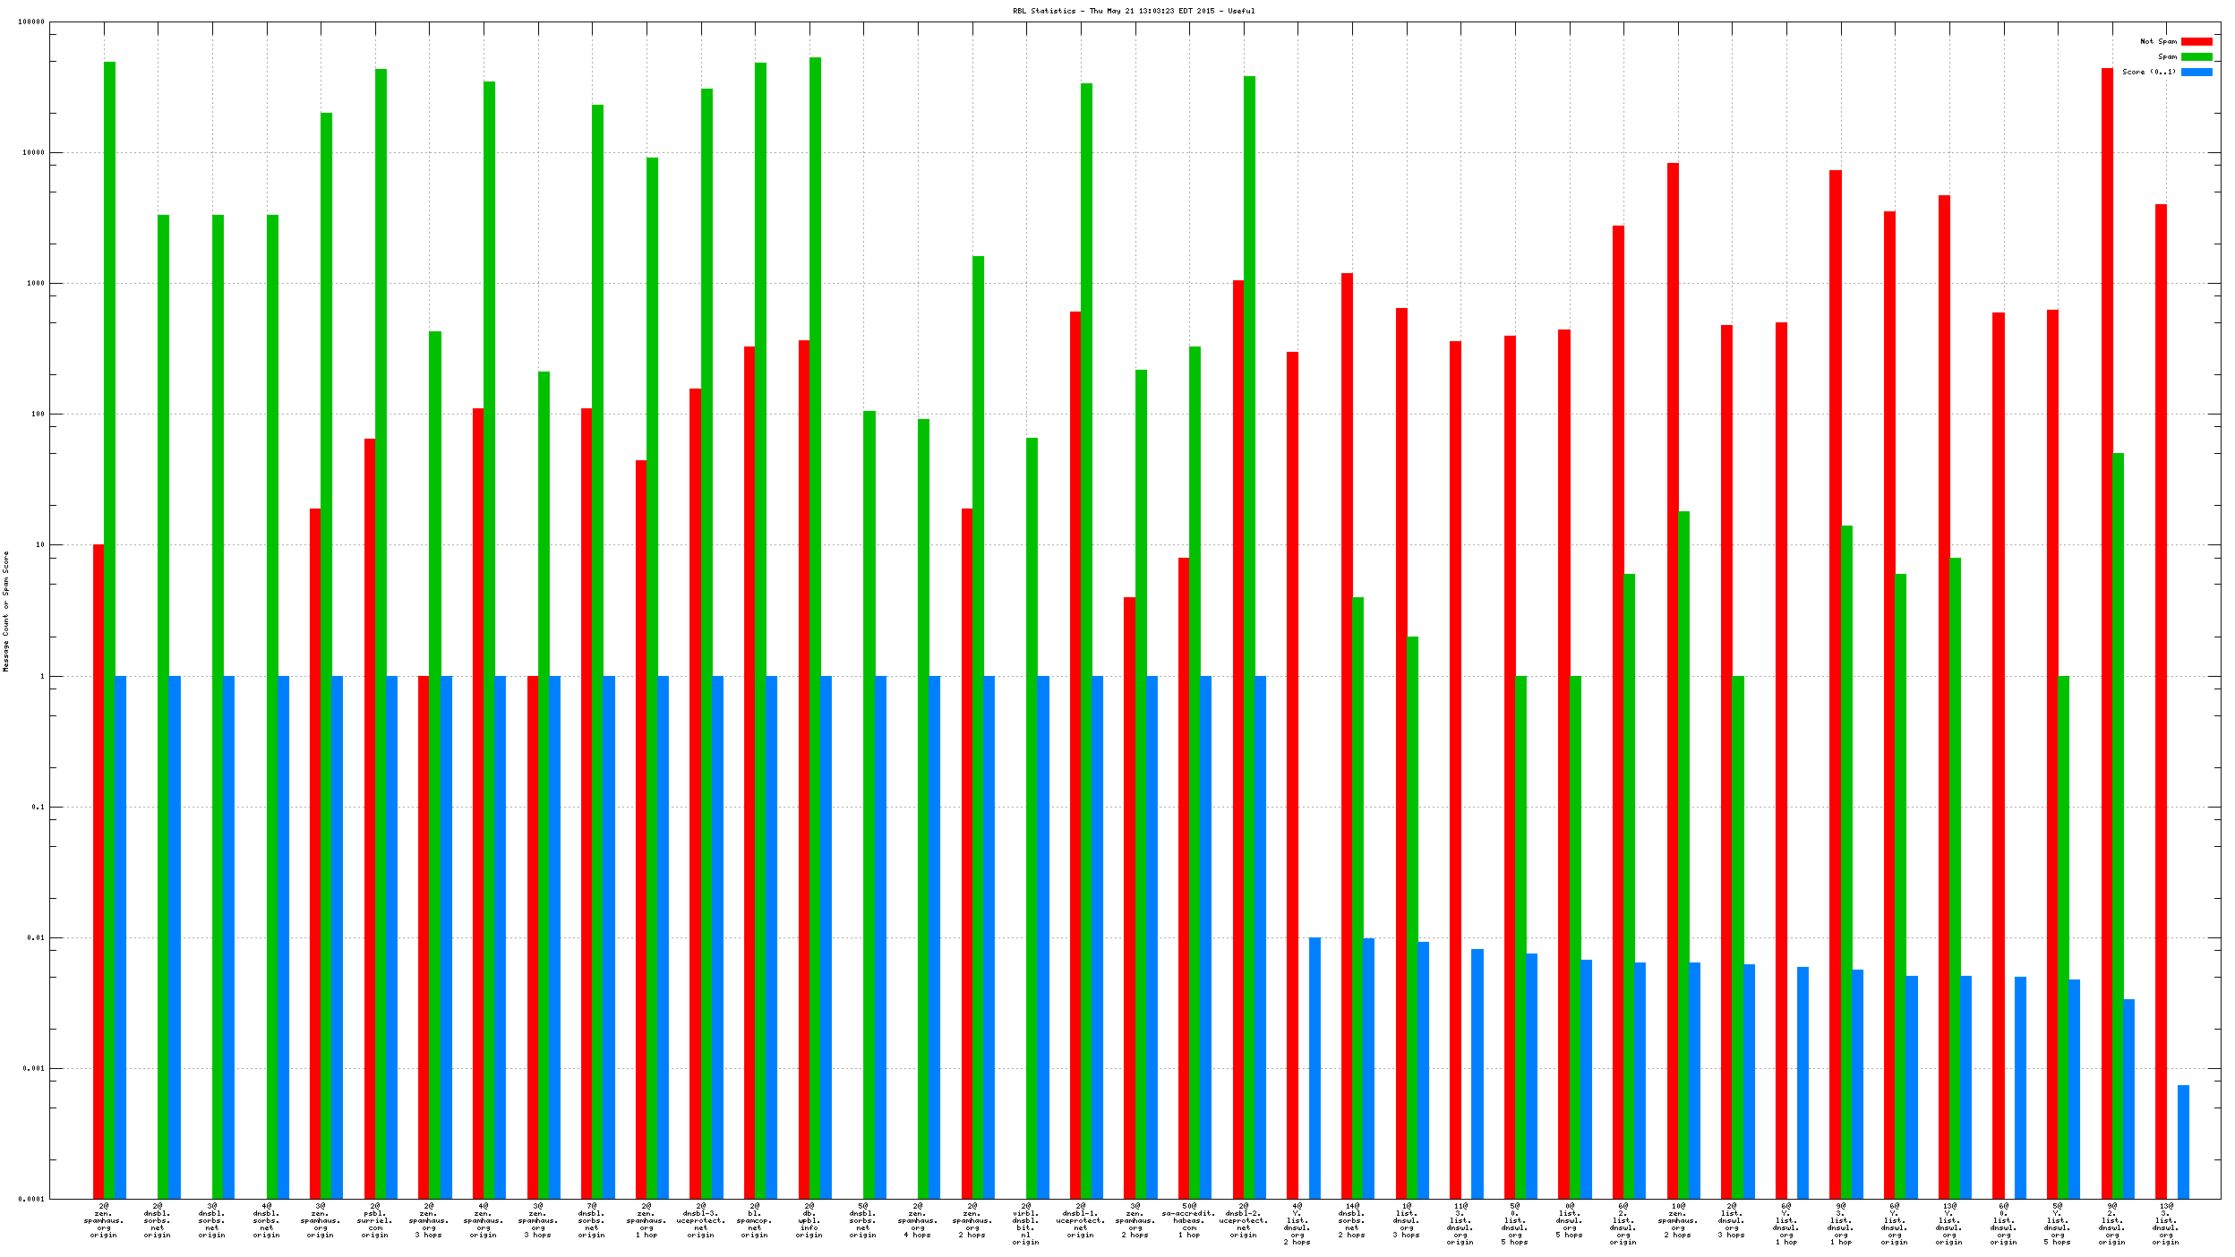The width and height of the screenshot is (2235, 1257).
Task: Click the dnsbl-3.uceprotect.net origin label
Action: click(x=701, y=1220)
